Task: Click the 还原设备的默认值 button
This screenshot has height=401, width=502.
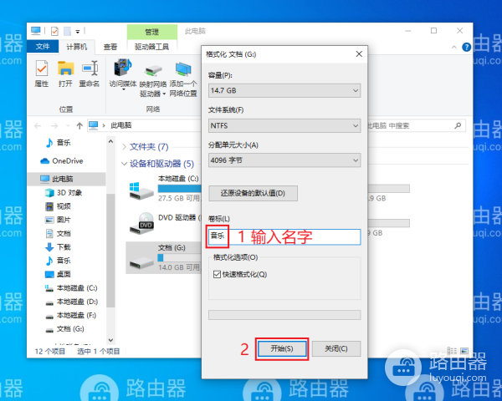Action: pyautogui.click(x=253, y=193)
